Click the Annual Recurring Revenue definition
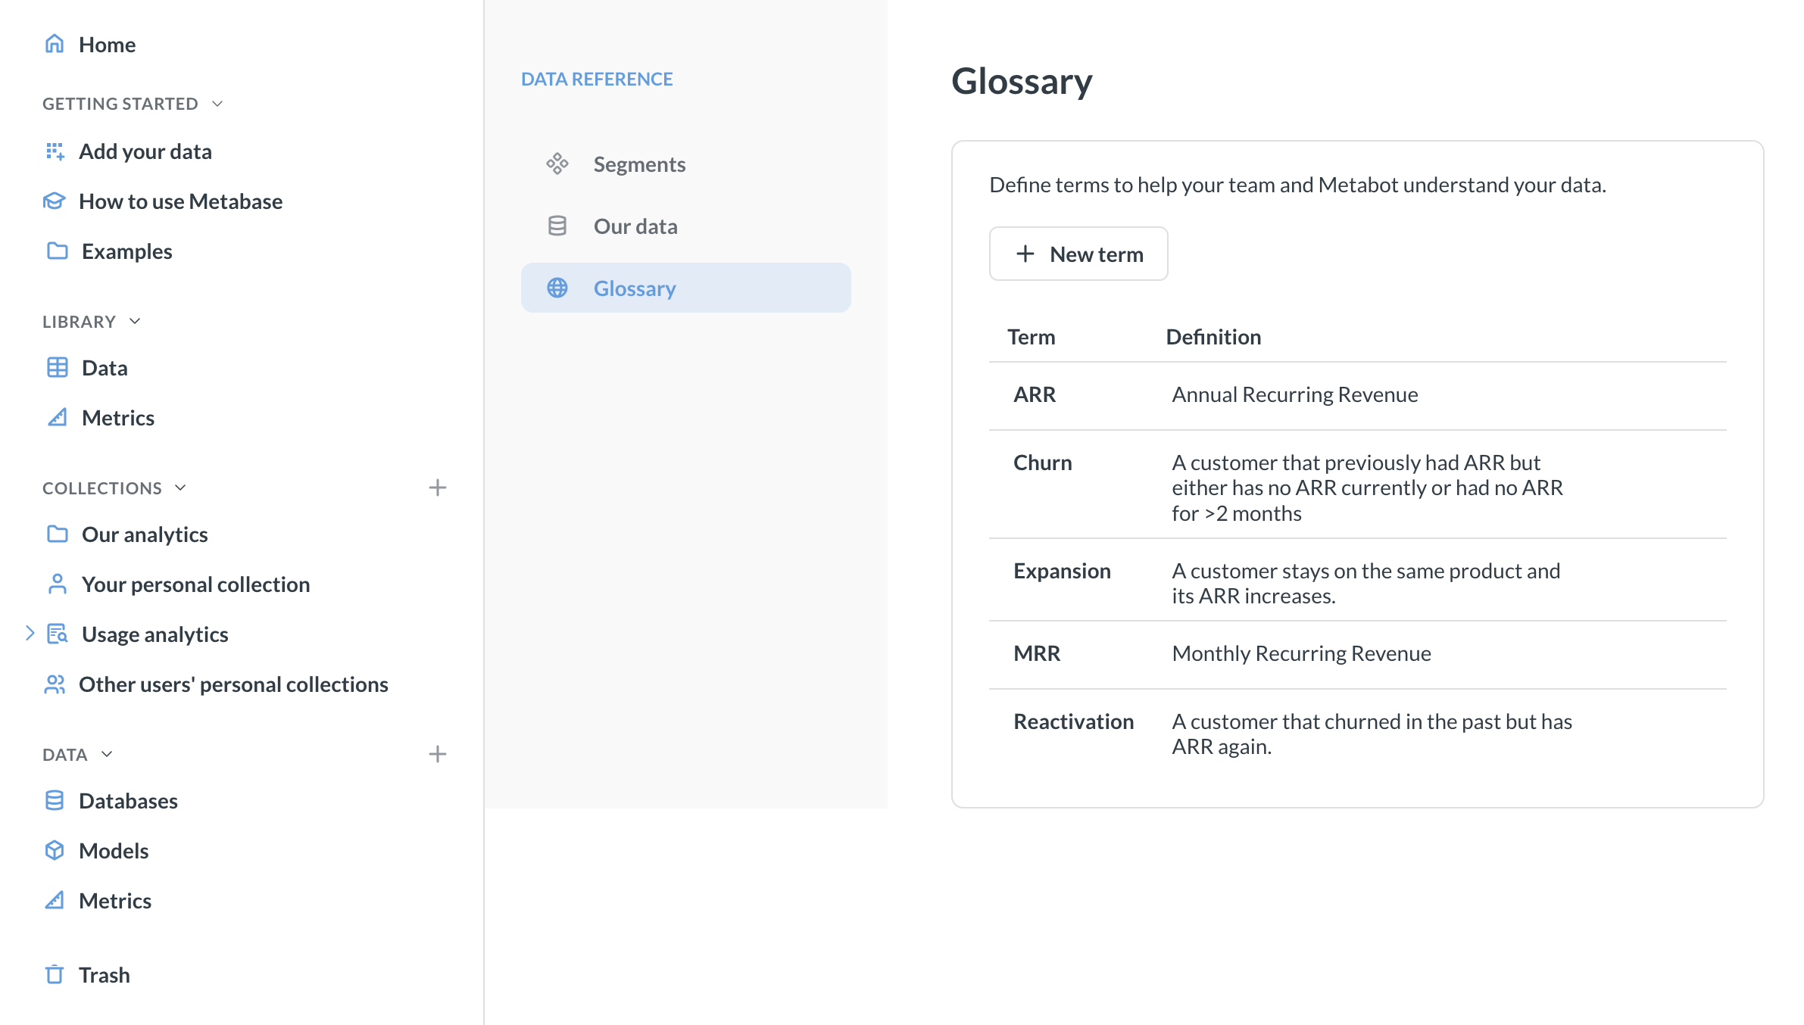The image size is (1804, 1025). 1295,395
